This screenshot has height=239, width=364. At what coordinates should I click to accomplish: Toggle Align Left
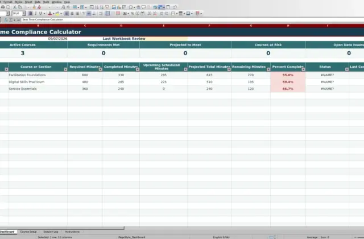tap(67, 14)
